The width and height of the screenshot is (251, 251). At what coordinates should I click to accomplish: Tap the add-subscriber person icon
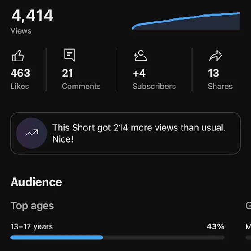point(140,56)
